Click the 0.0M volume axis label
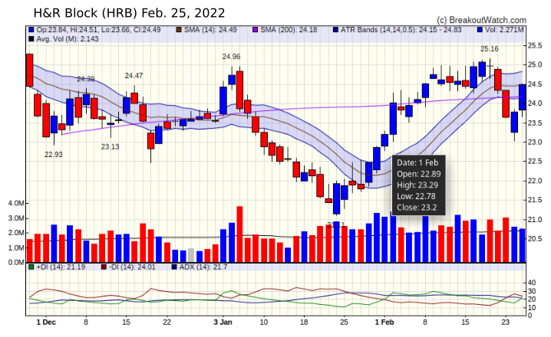 click(16, 263)
